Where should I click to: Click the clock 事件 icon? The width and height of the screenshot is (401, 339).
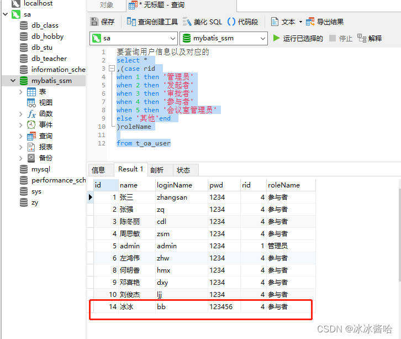tap(31, 125)
